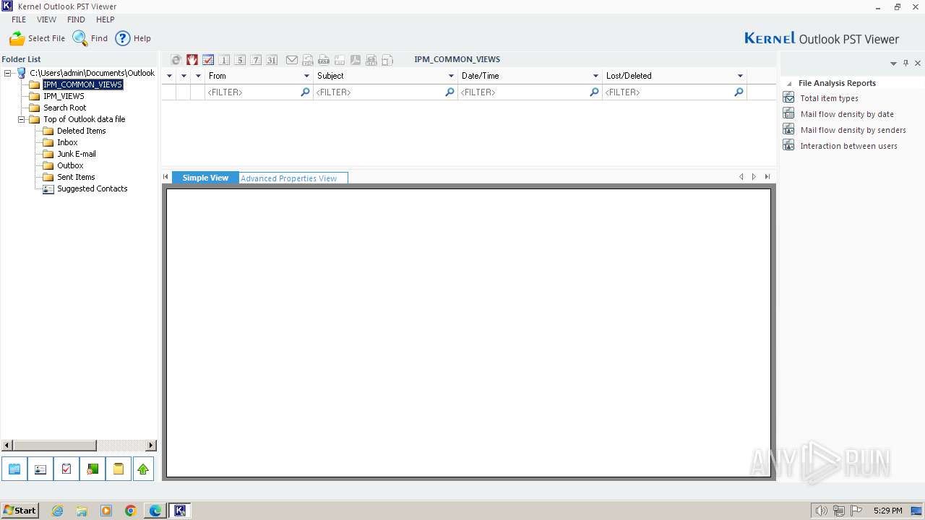This screenshot has width=925, height=520.
Task: Open the VIEW menu
Action: 47,19
